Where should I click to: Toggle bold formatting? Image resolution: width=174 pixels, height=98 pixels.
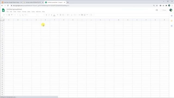pyautogui.click(x=46, y=15)
